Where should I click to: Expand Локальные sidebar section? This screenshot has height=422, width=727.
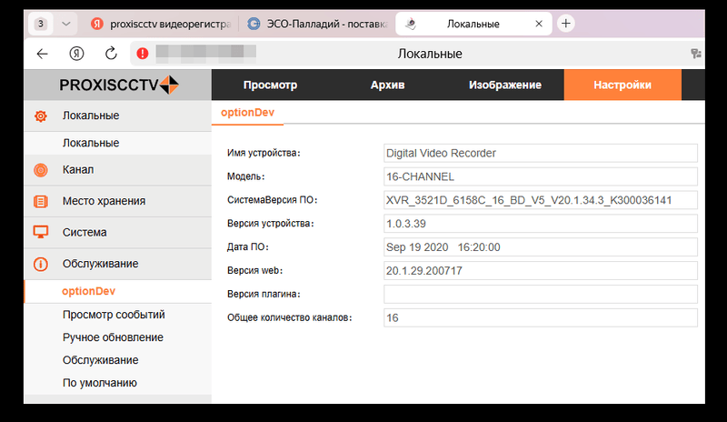tap(118, 116)
